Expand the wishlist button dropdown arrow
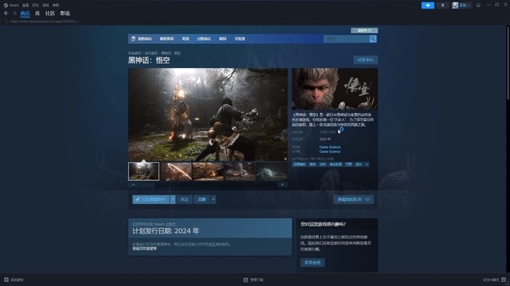The image size is (510, 286). click(173, 199)
